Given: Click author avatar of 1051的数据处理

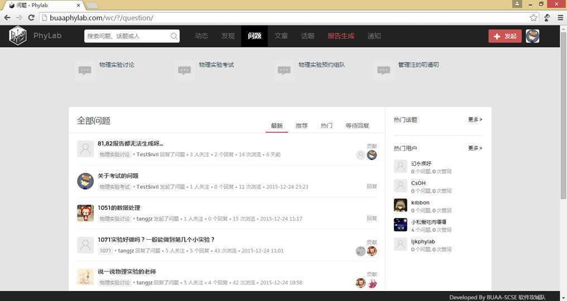Looking at the screenshot, I should (x=85, y=213).
